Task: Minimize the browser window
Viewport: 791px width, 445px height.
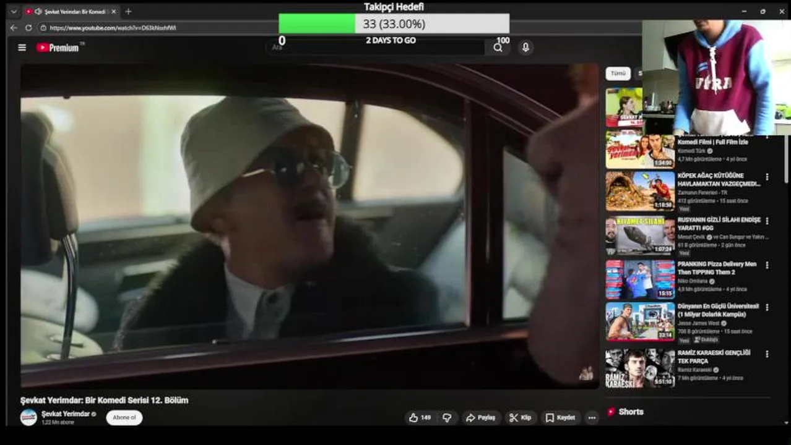Action: click(744, 11)
